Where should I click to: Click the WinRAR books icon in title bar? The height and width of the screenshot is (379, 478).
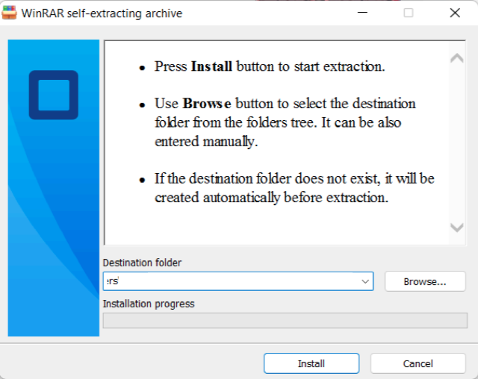pyautogui.click(x=10, y=13)
